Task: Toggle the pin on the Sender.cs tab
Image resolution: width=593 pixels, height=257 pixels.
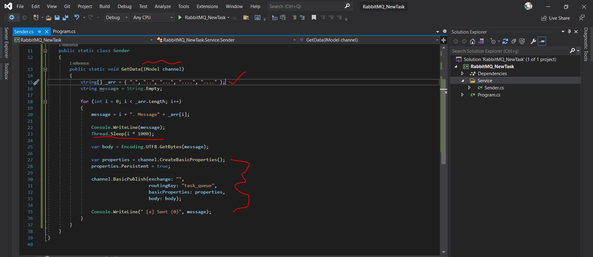Action: tap(39, 31)
